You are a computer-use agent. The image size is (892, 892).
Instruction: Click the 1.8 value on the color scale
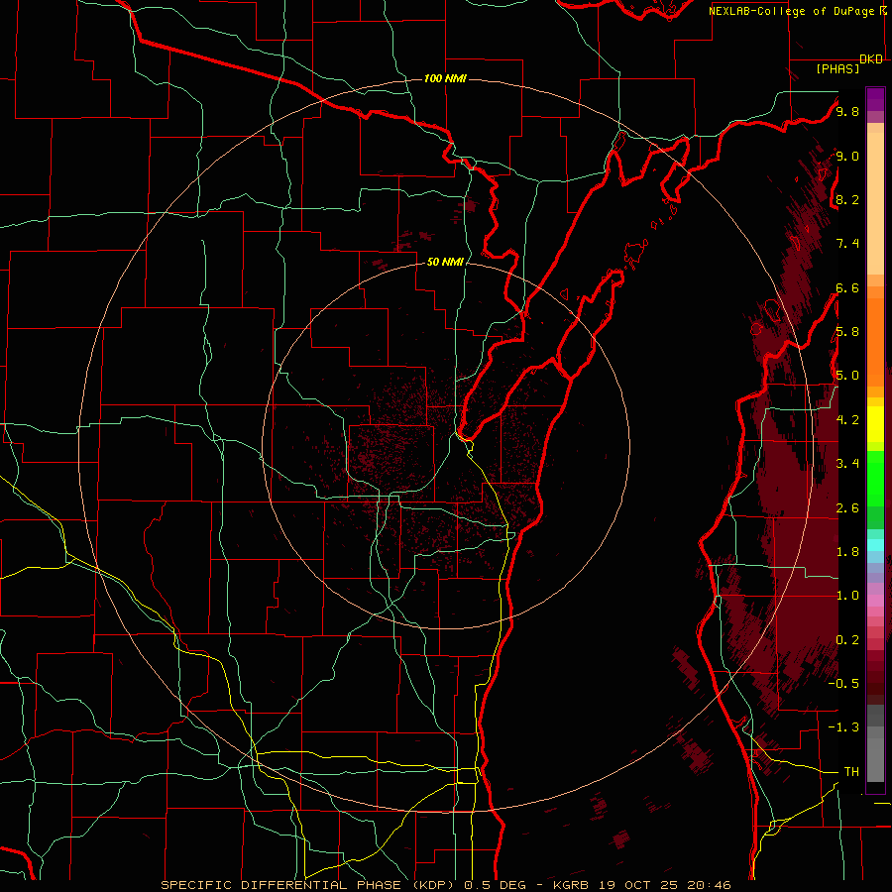(x=847, y=552)
